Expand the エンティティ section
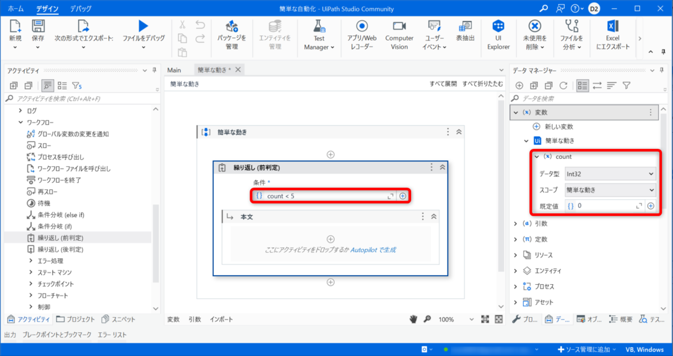Viewport: 673px width, 356px height. (516, 270)
